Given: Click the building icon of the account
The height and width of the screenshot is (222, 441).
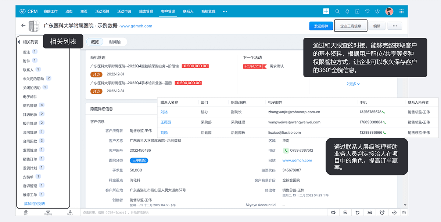Looking at the screenshot, I should pos(34,26).
